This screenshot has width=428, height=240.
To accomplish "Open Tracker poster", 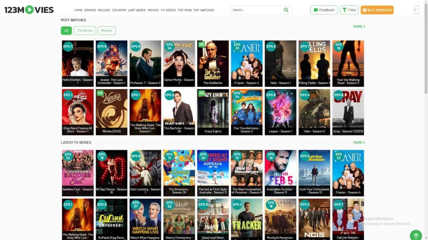I will (x=247, y=219).
